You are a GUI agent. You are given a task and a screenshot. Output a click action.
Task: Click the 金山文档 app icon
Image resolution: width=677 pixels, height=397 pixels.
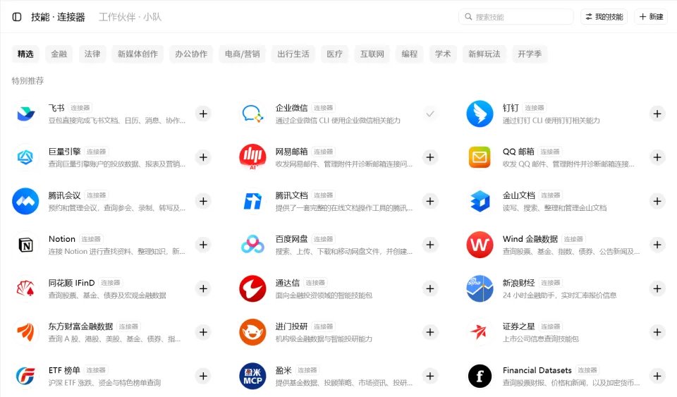point(480,201)
